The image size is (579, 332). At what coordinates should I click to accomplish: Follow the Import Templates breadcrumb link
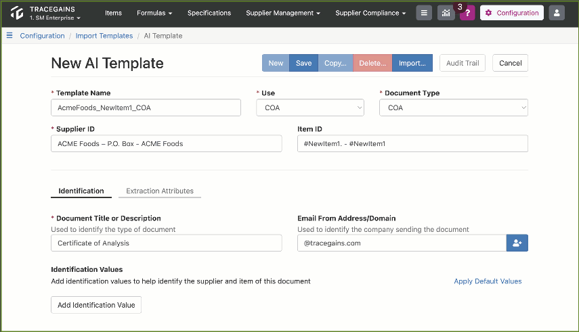104,36
